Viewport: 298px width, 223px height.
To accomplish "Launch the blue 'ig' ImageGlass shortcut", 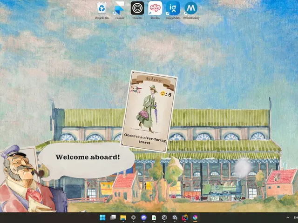I will (173, 9).
